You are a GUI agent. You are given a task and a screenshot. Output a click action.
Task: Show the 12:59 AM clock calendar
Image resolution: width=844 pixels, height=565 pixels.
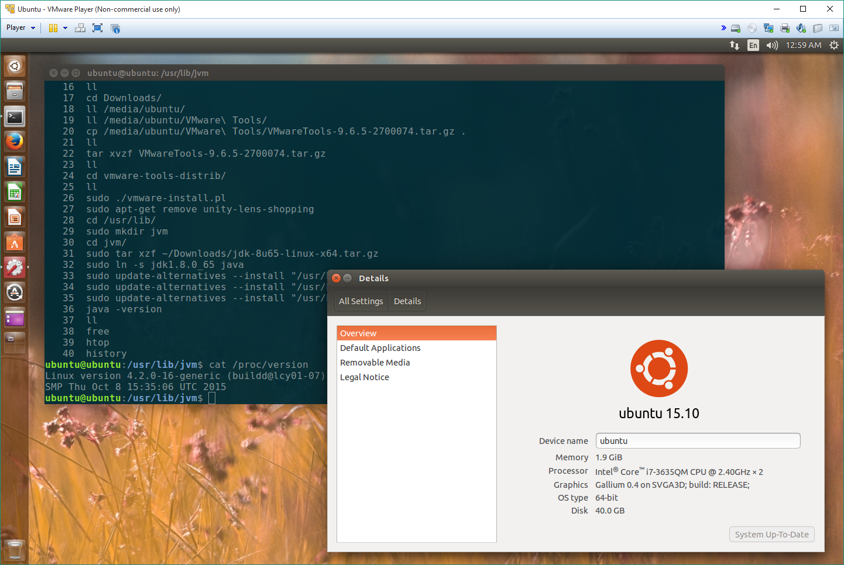[803, 45]
